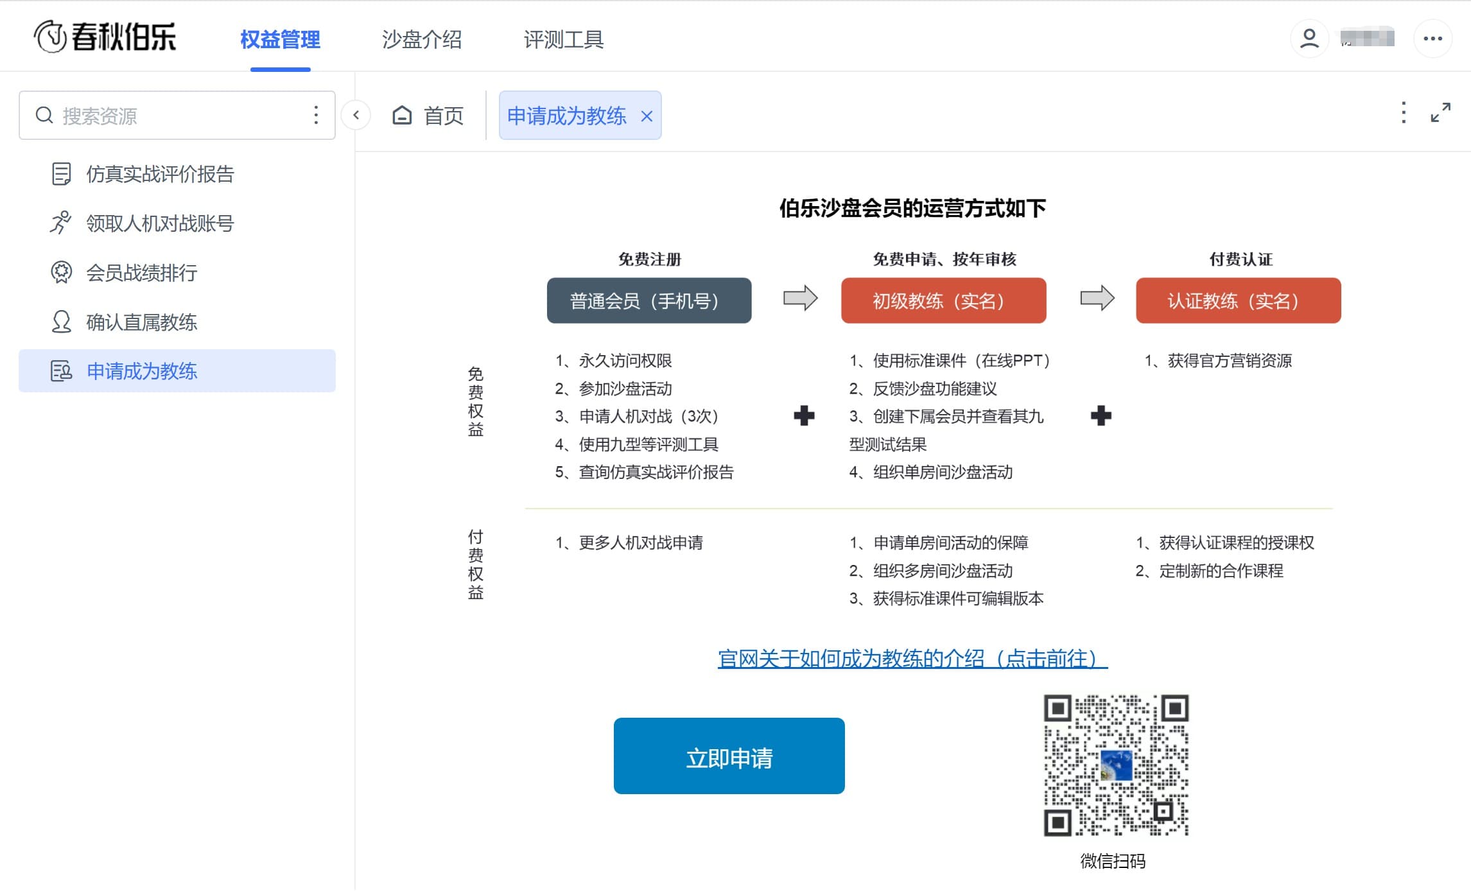This screenshot has height=893, width=1471.
Task: Open search options vertical dots
Action: tap(315, 116)
